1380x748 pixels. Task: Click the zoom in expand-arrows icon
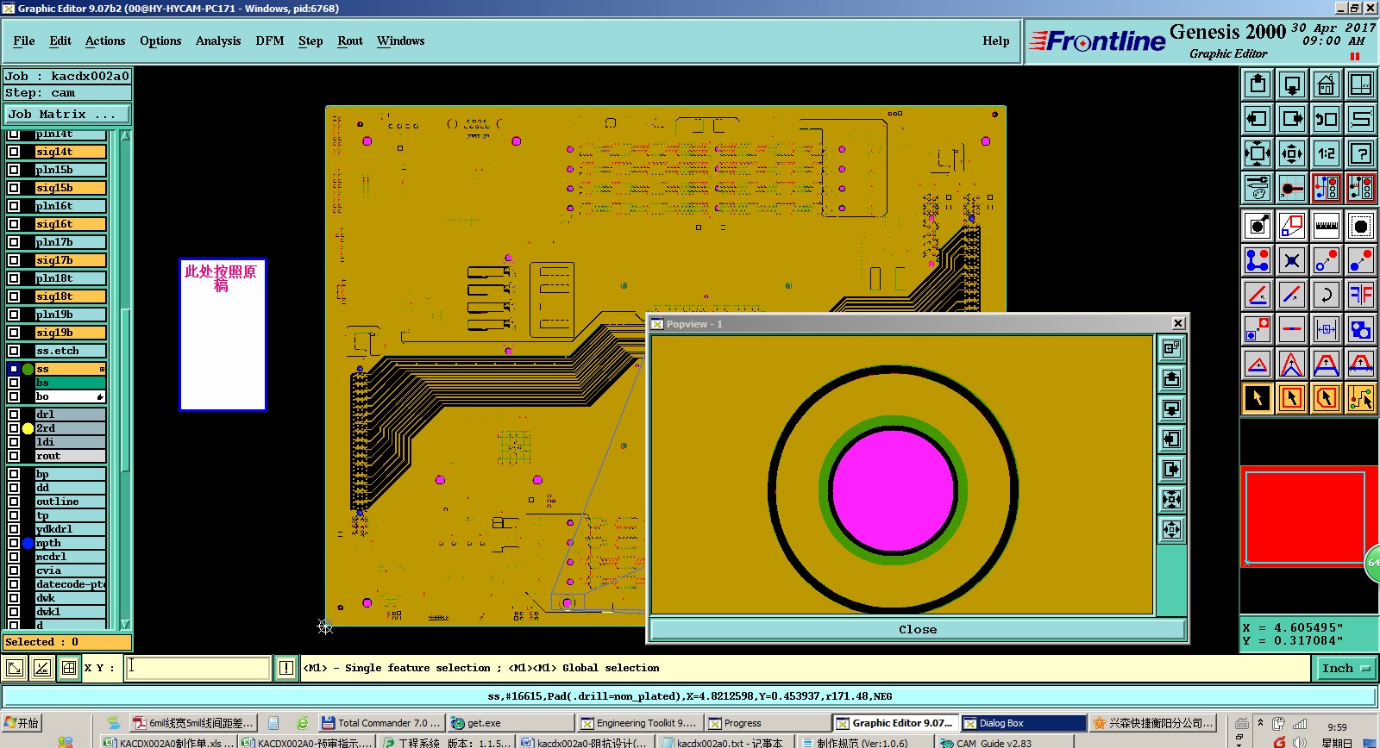1258,153
